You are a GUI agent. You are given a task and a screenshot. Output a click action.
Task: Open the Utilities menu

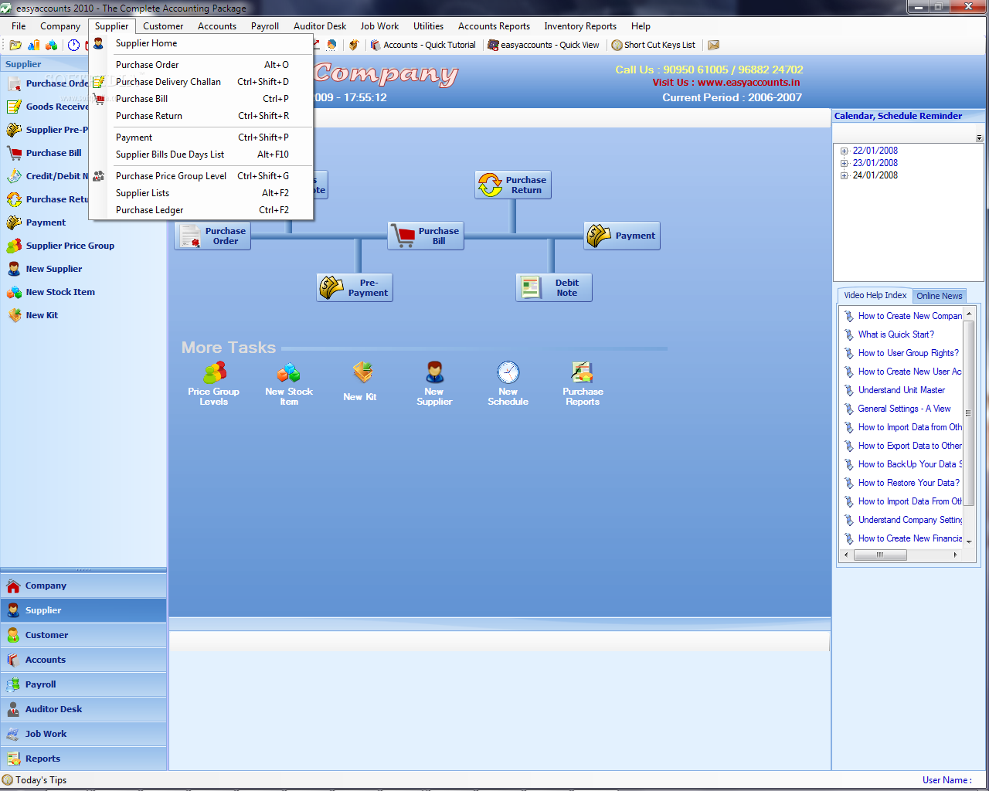(428, 26)
